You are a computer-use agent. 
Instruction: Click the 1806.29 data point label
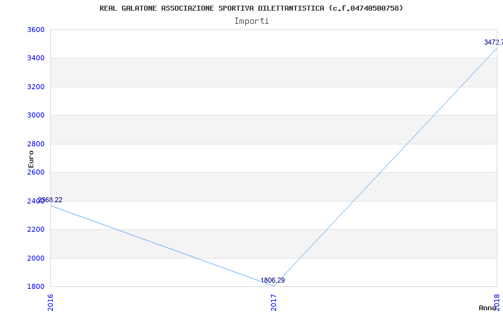click(x=272, y=280)
